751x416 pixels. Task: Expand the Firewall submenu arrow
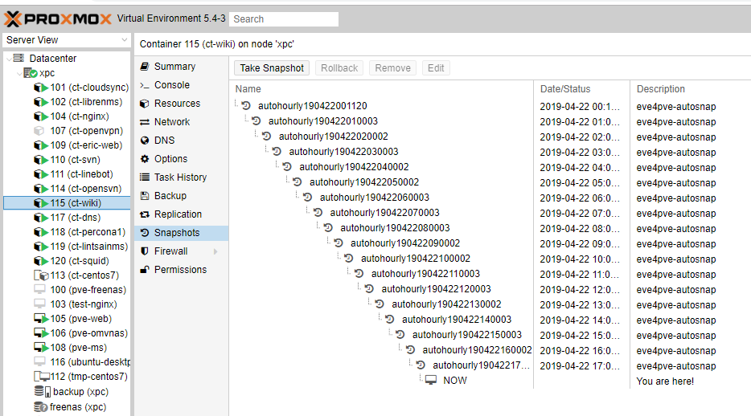[x=215, y=251]
